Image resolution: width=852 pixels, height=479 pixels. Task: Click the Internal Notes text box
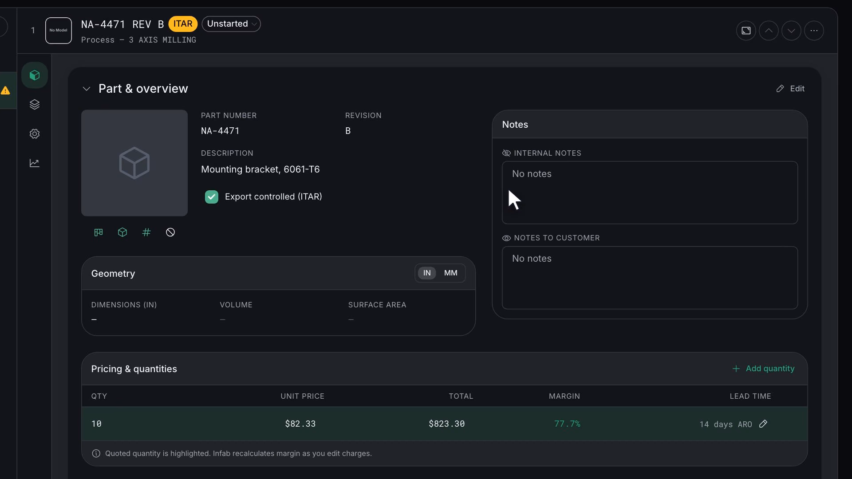pyautogui.click(x=650, y=192)
